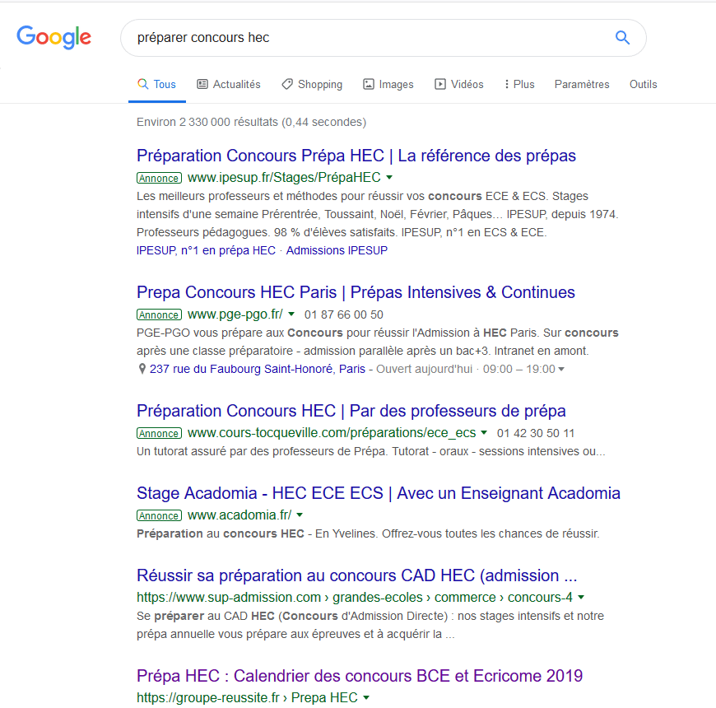Select the Tous tab
Screen dimensions: 716x708
pyautogui.click(x=156, y=85)
